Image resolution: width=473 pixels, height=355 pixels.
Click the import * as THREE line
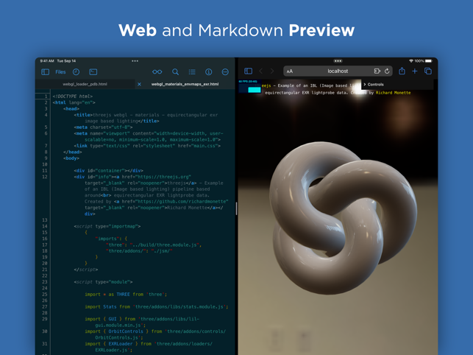coord(126,295)
